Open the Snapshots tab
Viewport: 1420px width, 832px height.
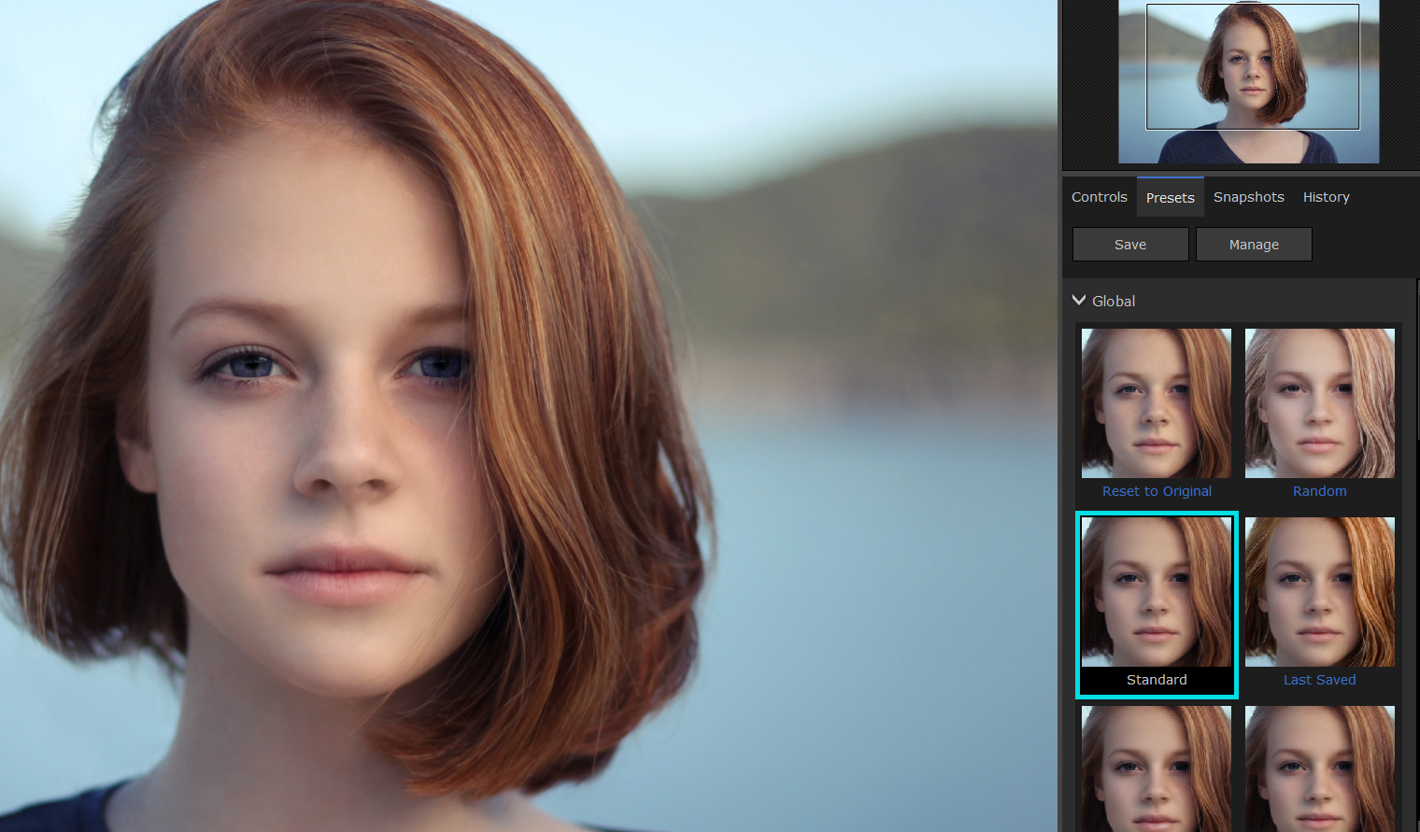[x=1248, y=197]
